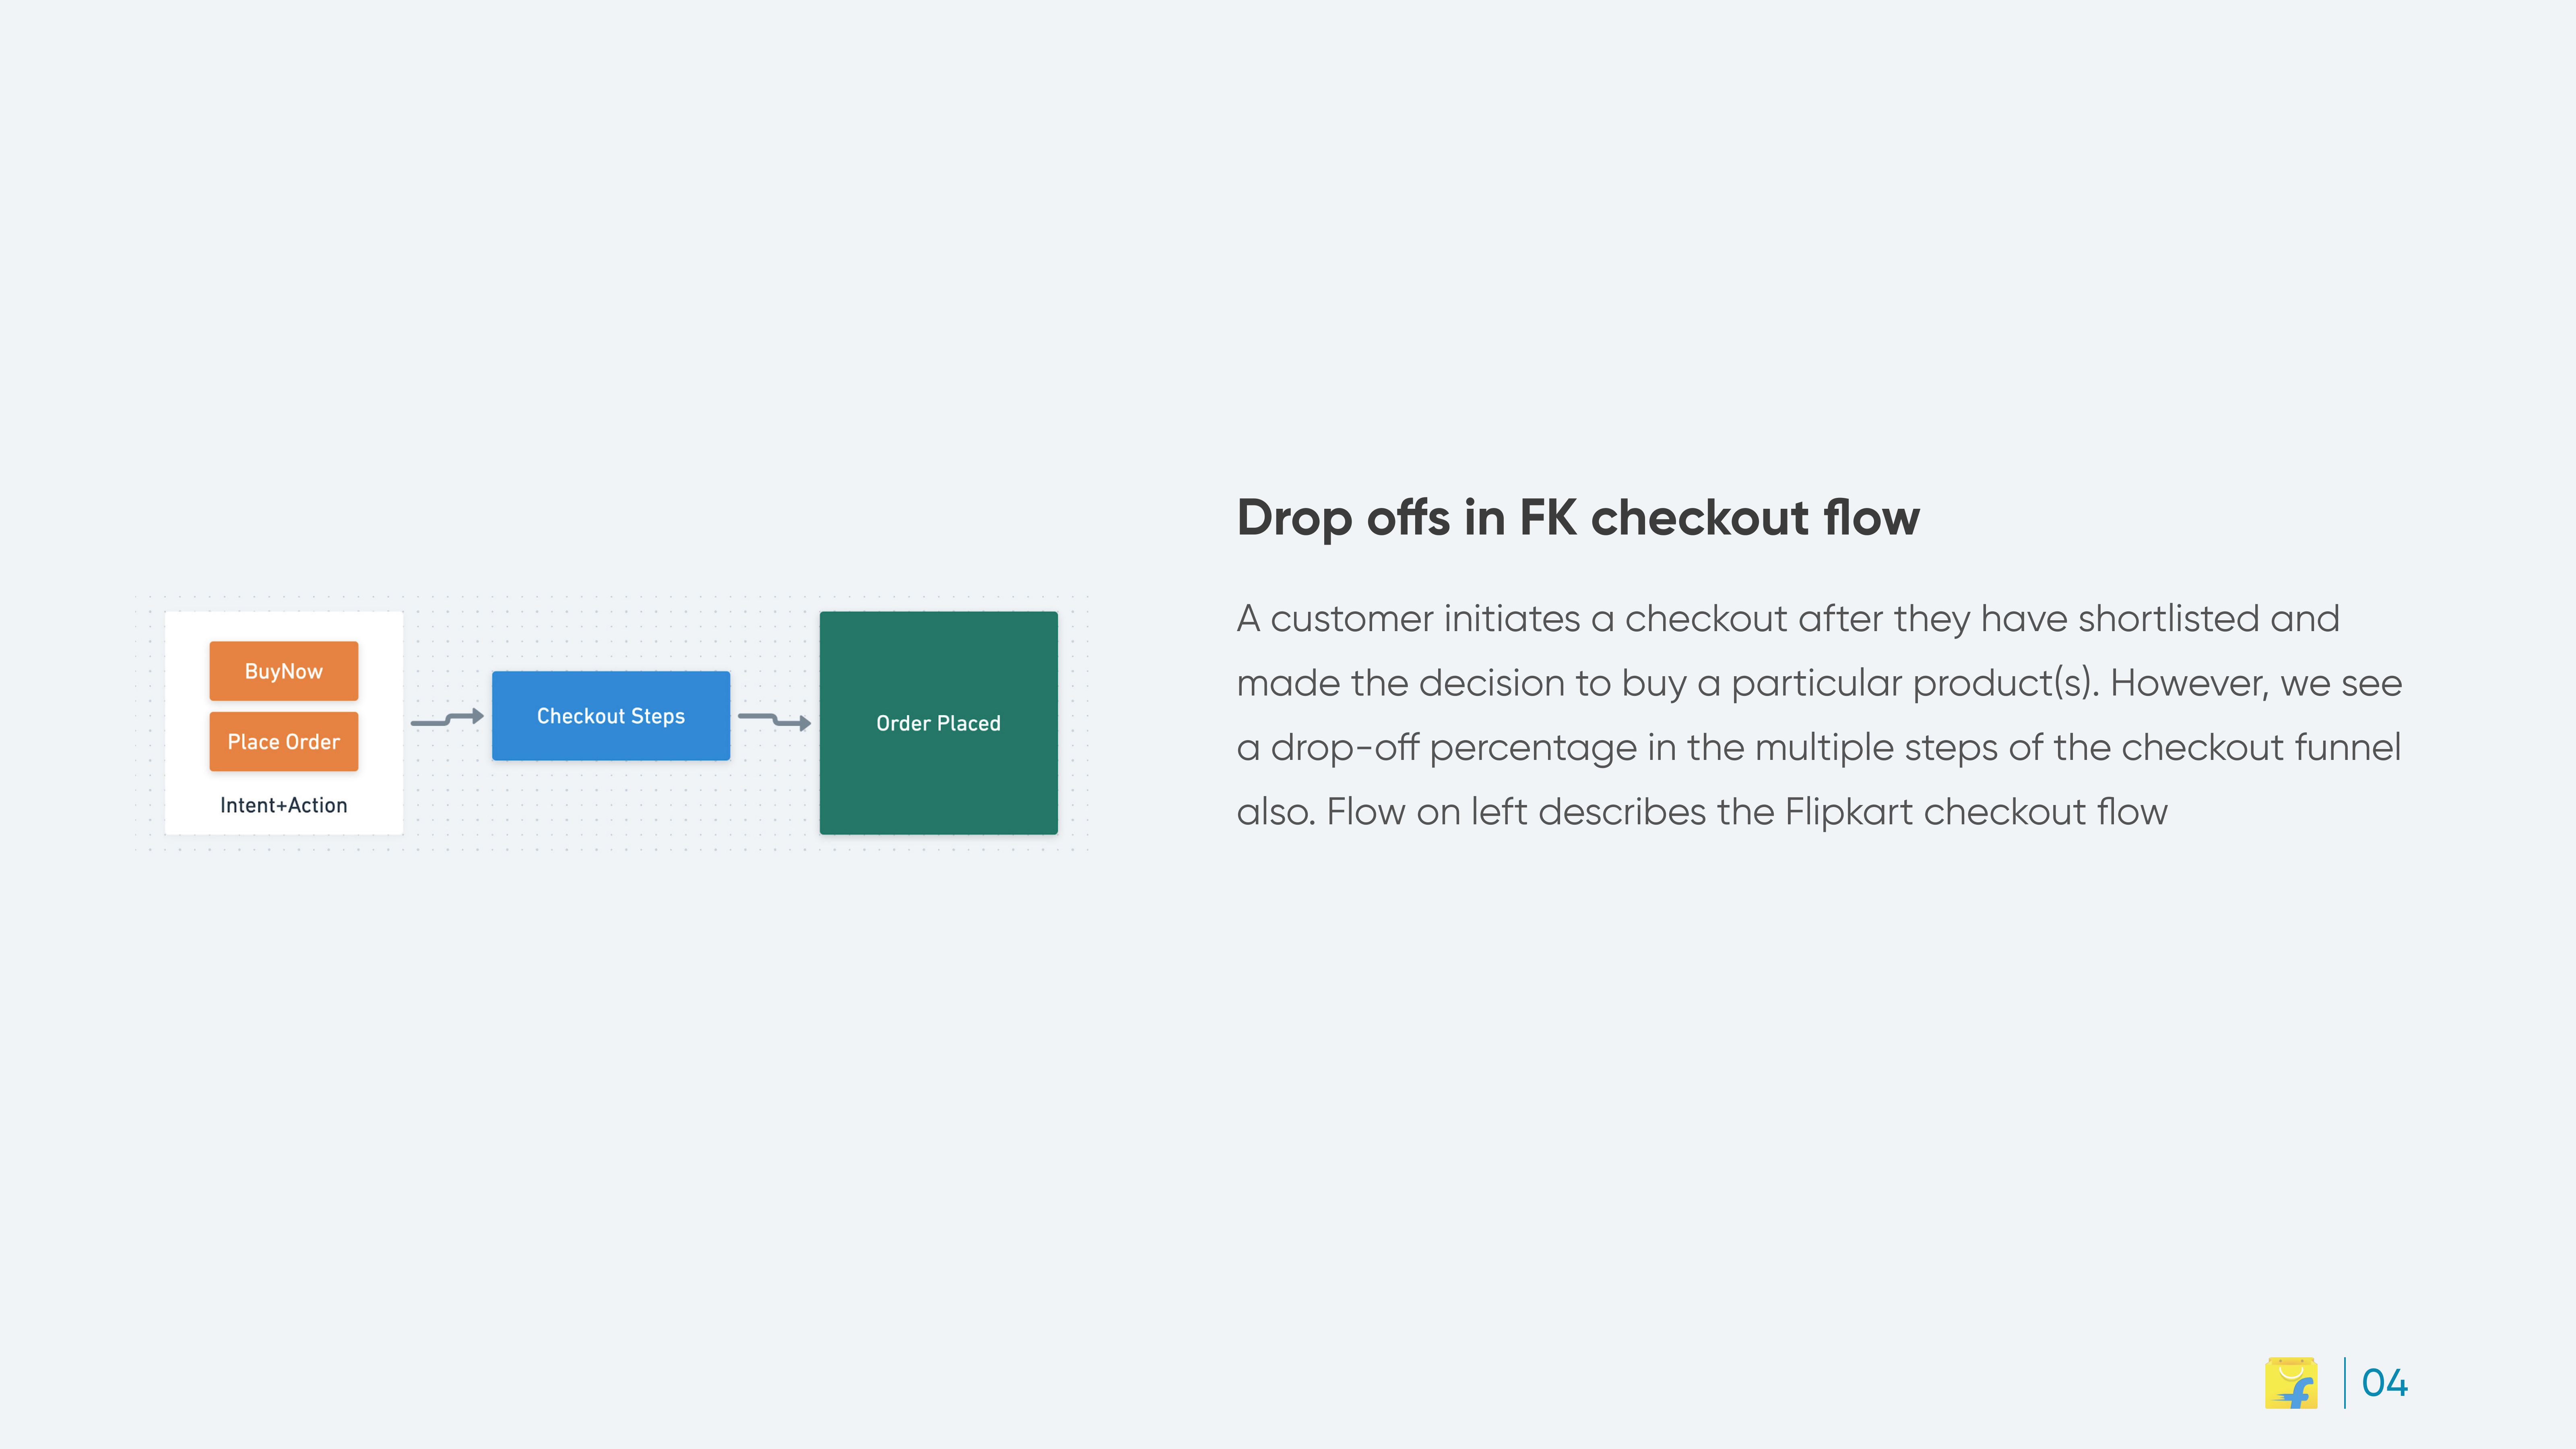Click the BuyNow orange button
This screenshot has height=1449, width=2576.
coord(284,671)
